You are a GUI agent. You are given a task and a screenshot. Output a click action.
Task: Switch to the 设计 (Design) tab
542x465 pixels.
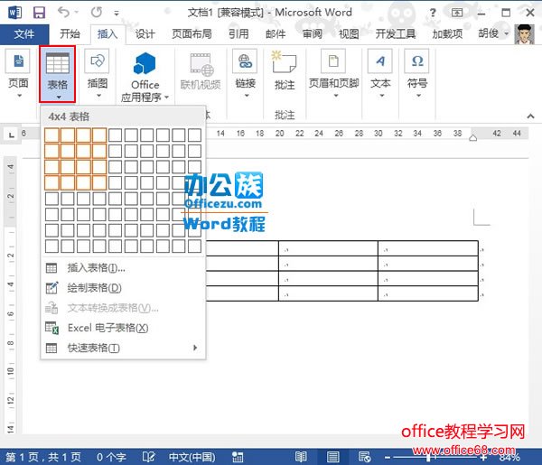point(145,33)
